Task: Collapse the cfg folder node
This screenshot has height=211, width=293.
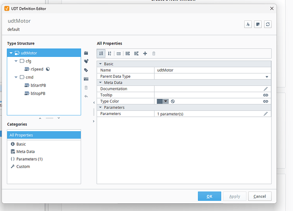Action: coord(16,61)
